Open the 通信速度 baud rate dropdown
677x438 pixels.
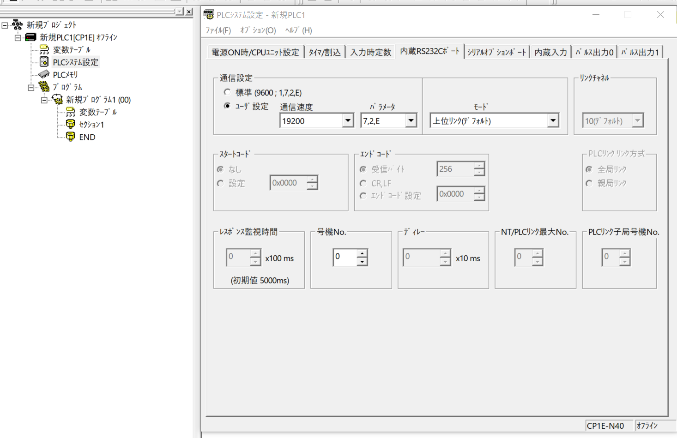(348, 121)
